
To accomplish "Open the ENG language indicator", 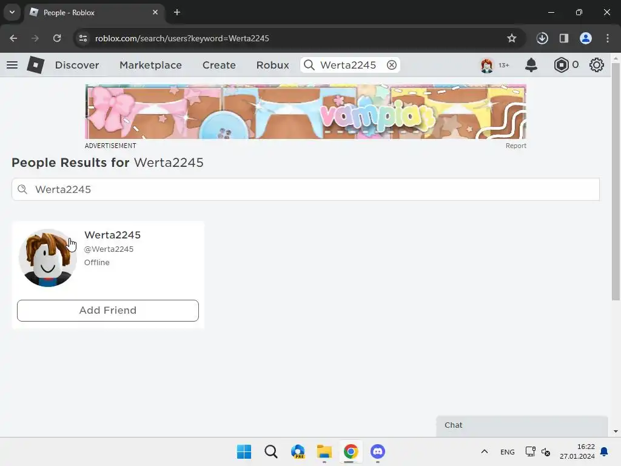I will point(508,451).
